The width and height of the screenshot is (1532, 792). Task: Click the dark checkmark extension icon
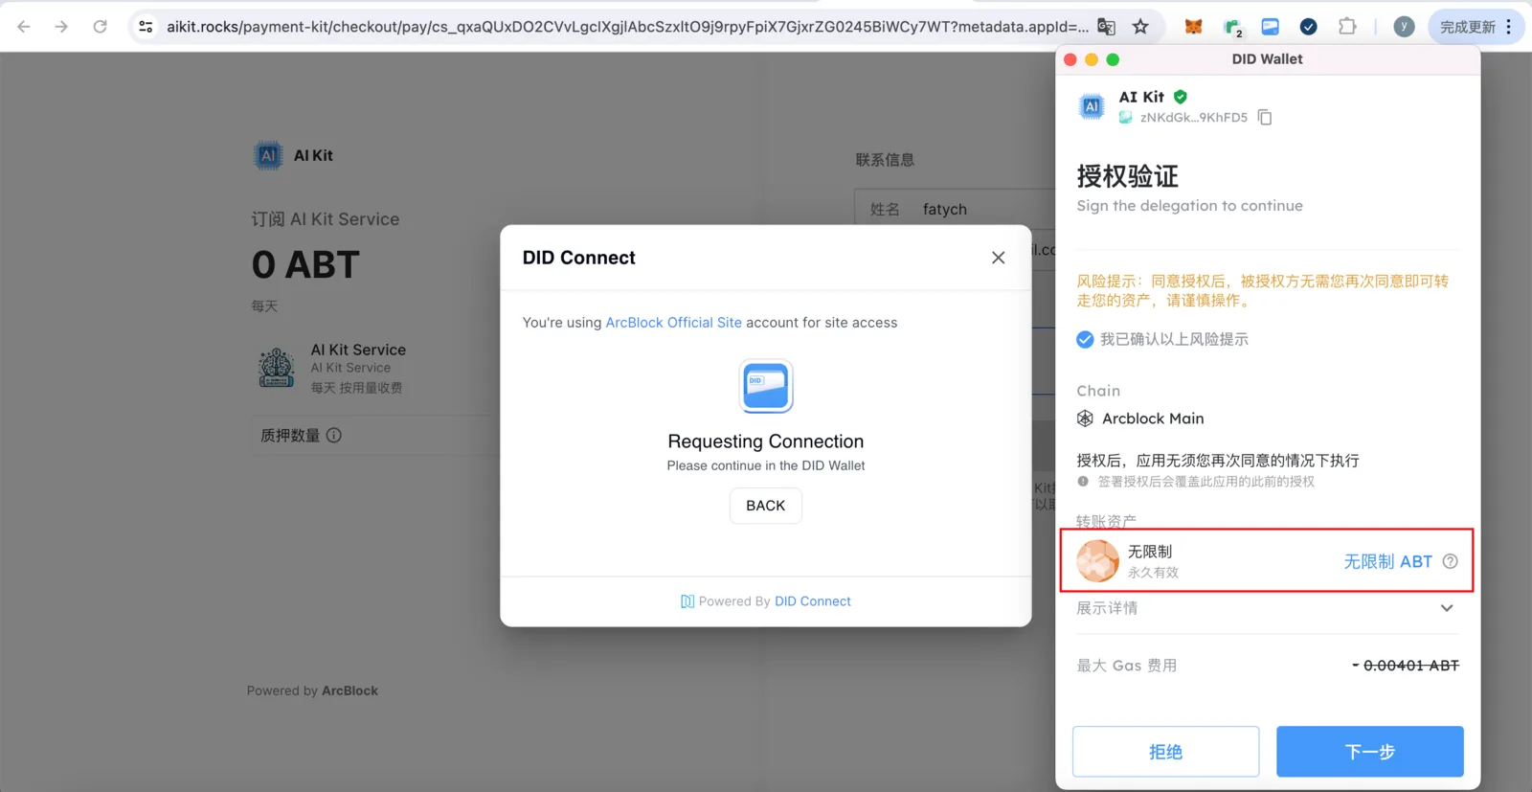click(x=1308, y=27)
